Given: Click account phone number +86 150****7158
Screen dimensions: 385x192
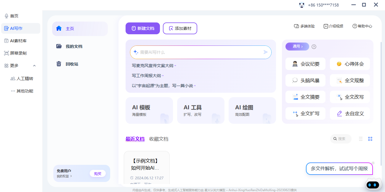Looking at the screenshot, I should [323, 5].
